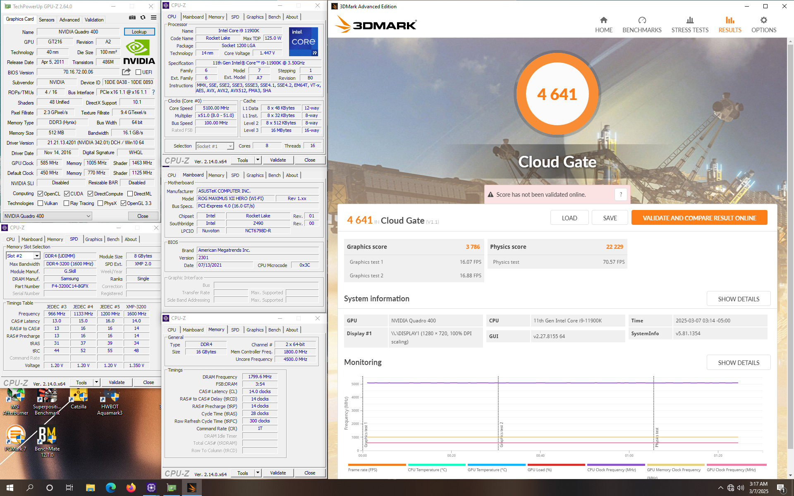The image size is (794, 496).
Task: Click the GPU-Z Close button
Action: click(143, 216)
